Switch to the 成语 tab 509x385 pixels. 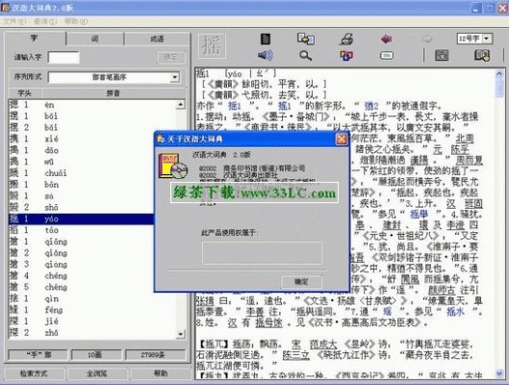pos(157,39)
